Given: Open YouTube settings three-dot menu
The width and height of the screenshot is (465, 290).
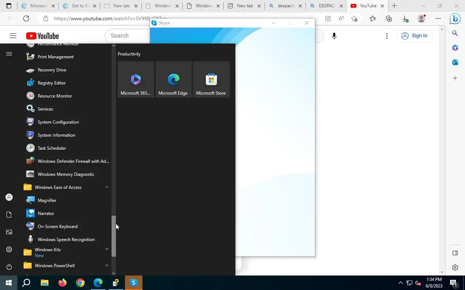Looking at the screenshot, I should [387, 36].
